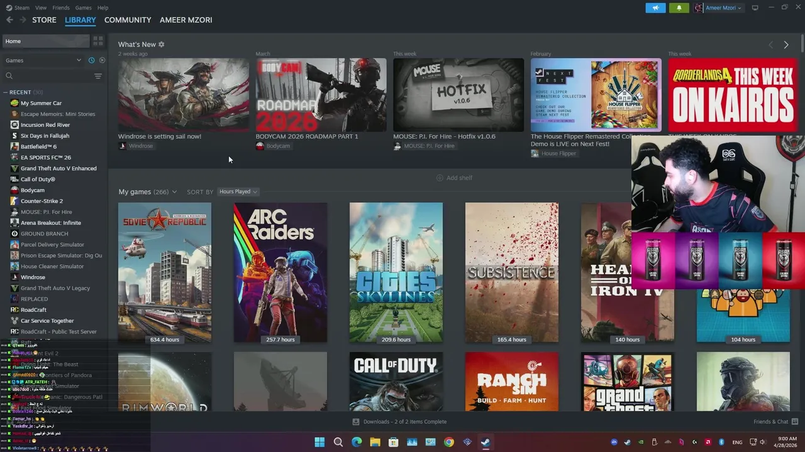This screenshot has width=805, height=452.
Task: Open Soviet Republic game cover
Action: click(165, 272)
